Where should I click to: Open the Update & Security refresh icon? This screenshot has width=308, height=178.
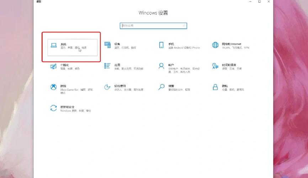(53, 108)
